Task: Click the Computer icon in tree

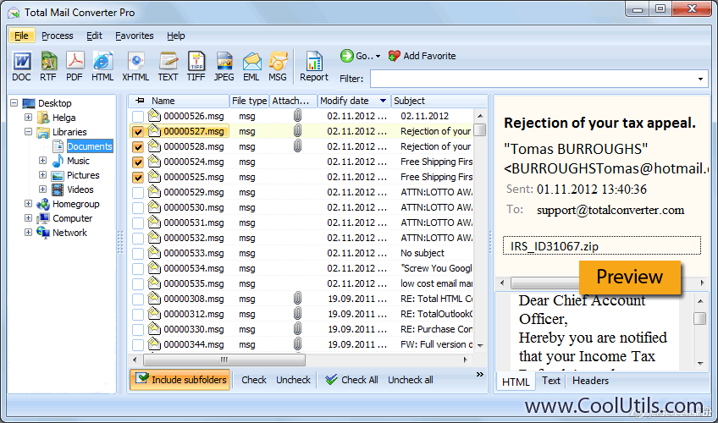Action: (43, 218)
